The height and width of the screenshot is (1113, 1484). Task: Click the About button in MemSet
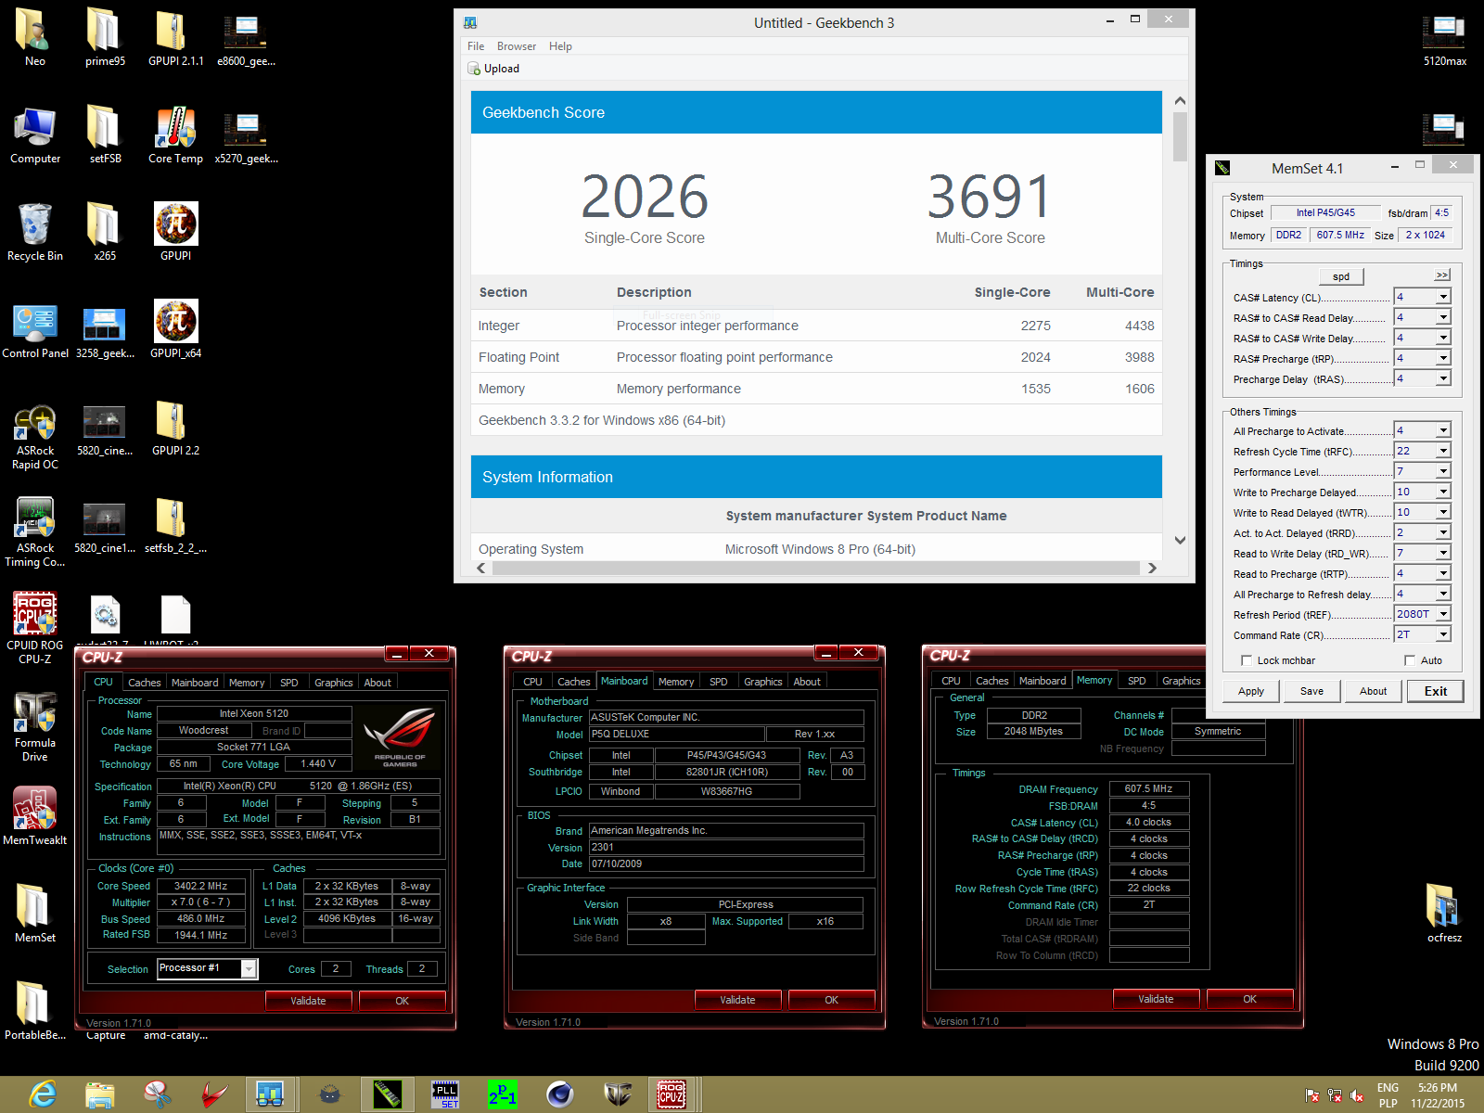click(1374, 691)
